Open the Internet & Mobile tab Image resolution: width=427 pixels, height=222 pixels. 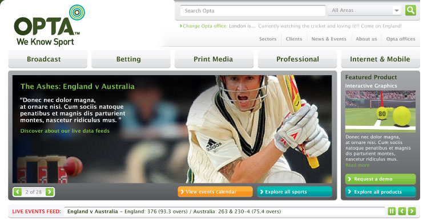380,59
